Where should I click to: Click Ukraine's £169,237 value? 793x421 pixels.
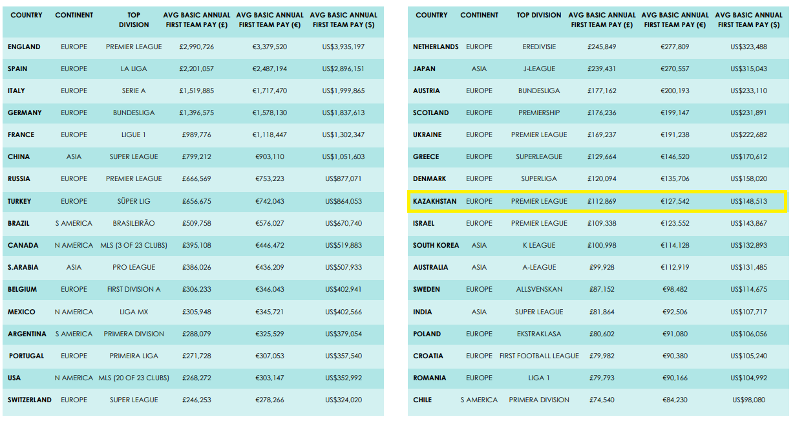click(602, 135)
